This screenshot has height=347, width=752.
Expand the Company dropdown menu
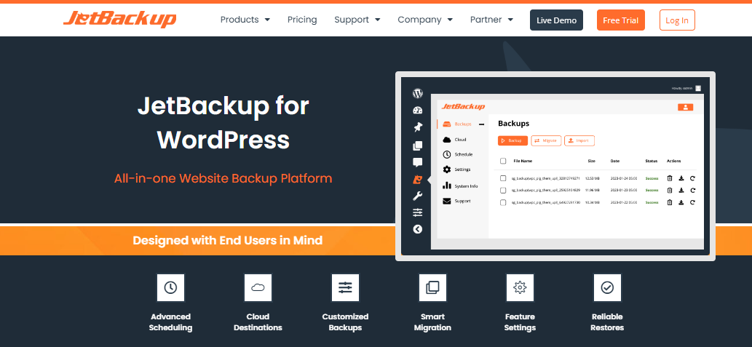[425, 20]
